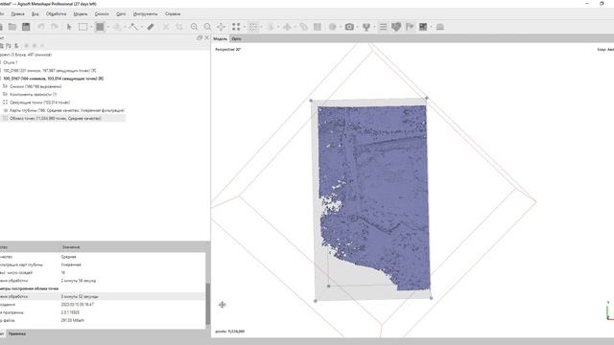Click the Redo arrow in toolbar
Screen dimensions: 614x345
(x=55, y=27)
